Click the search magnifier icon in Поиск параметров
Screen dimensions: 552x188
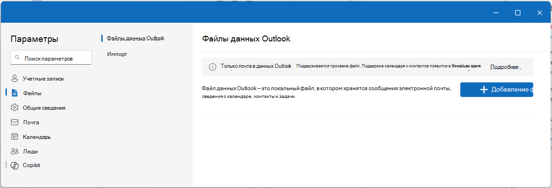(17, 58)
